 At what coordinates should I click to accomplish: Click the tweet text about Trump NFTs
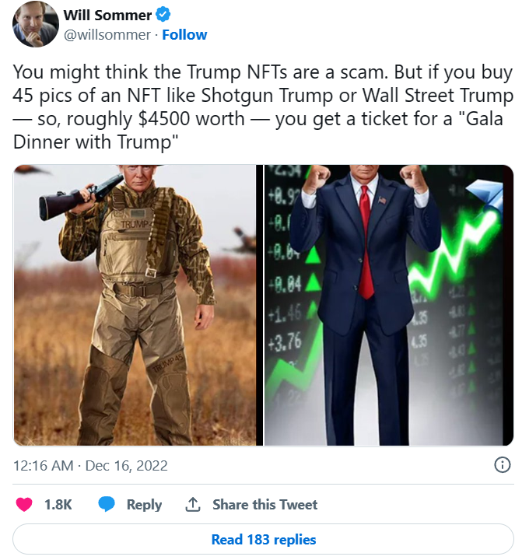[263, 107]
